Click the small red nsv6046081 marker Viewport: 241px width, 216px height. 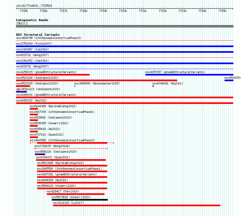(x=153, y=86)
